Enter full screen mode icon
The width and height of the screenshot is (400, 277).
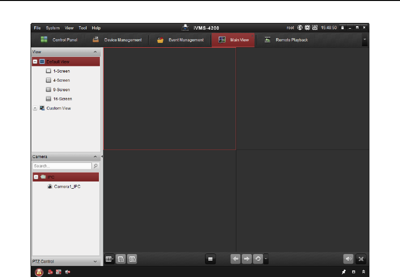click(361, 259)
